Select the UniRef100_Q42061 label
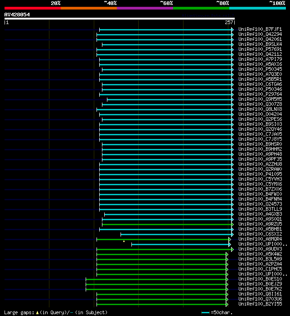This screenshot has height=316, width=290. (260, 39)
